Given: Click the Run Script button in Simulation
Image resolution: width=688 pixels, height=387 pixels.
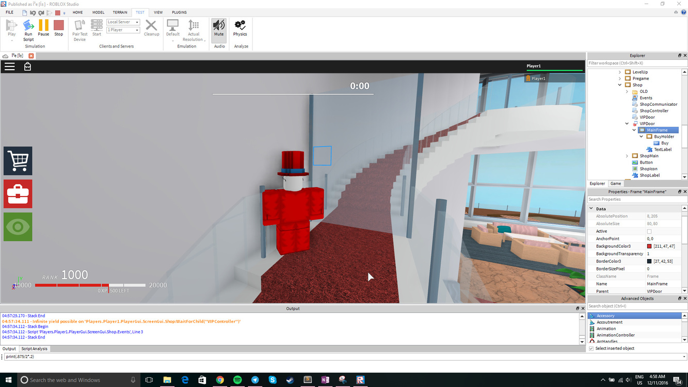Looking at the screenshot, I should [x=28, y=30].
